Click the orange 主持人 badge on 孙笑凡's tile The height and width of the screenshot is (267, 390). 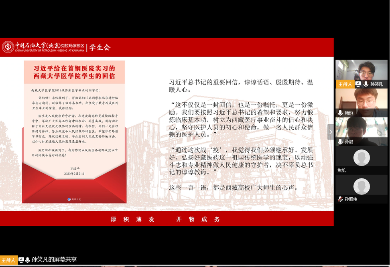click(345, 84)
